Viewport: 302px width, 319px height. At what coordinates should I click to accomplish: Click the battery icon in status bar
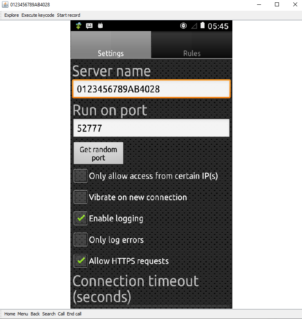(203, 25)
